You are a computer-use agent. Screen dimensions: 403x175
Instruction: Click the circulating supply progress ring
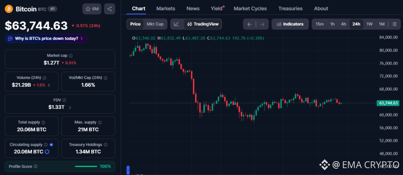pyautogui.click(x=47, y=152)
